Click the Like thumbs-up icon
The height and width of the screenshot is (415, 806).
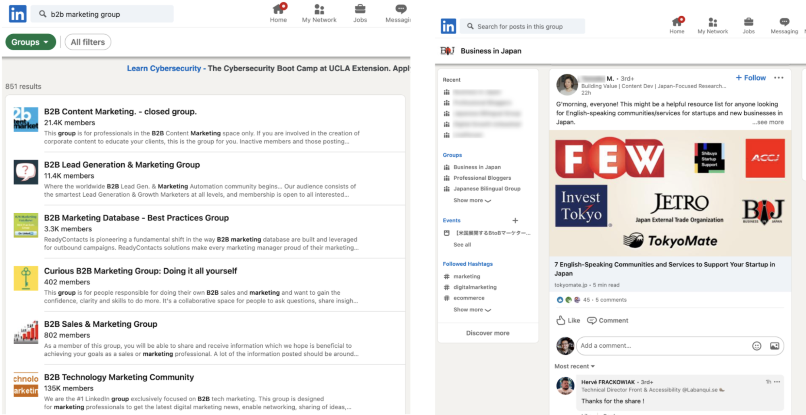point(560,320)
